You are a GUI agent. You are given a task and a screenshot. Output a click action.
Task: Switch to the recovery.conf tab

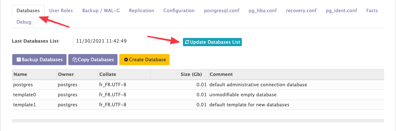[301, 11]
